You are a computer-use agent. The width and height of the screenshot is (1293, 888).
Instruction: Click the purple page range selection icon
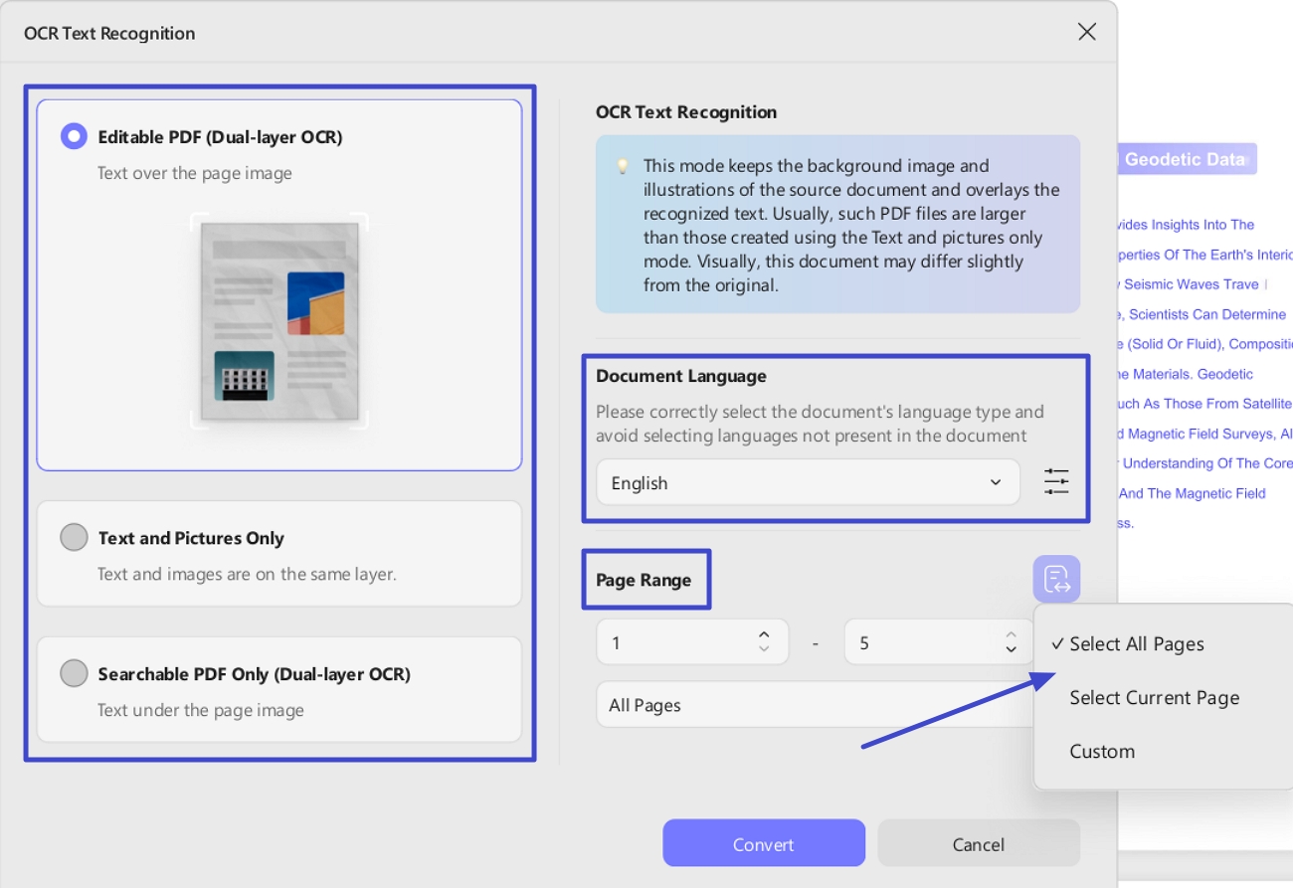tap(1056, 578)
